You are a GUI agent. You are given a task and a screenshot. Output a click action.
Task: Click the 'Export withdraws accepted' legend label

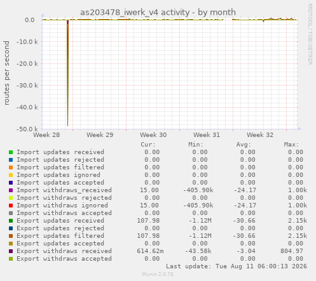coord(64,259)
